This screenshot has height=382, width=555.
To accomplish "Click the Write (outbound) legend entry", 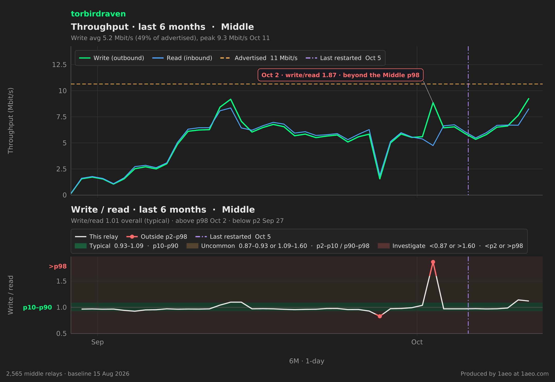I will pos(112,58).
